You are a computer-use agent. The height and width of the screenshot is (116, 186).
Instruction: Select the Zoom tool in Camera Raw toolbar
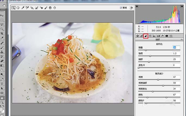click(14, 8)
